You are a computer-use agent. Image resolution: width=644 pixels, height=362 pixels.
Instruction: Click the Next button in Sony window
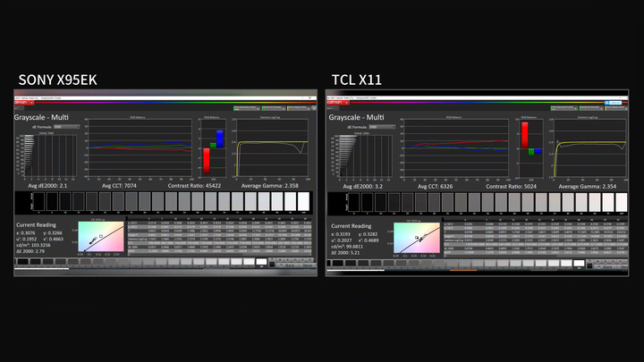point(308,265)
